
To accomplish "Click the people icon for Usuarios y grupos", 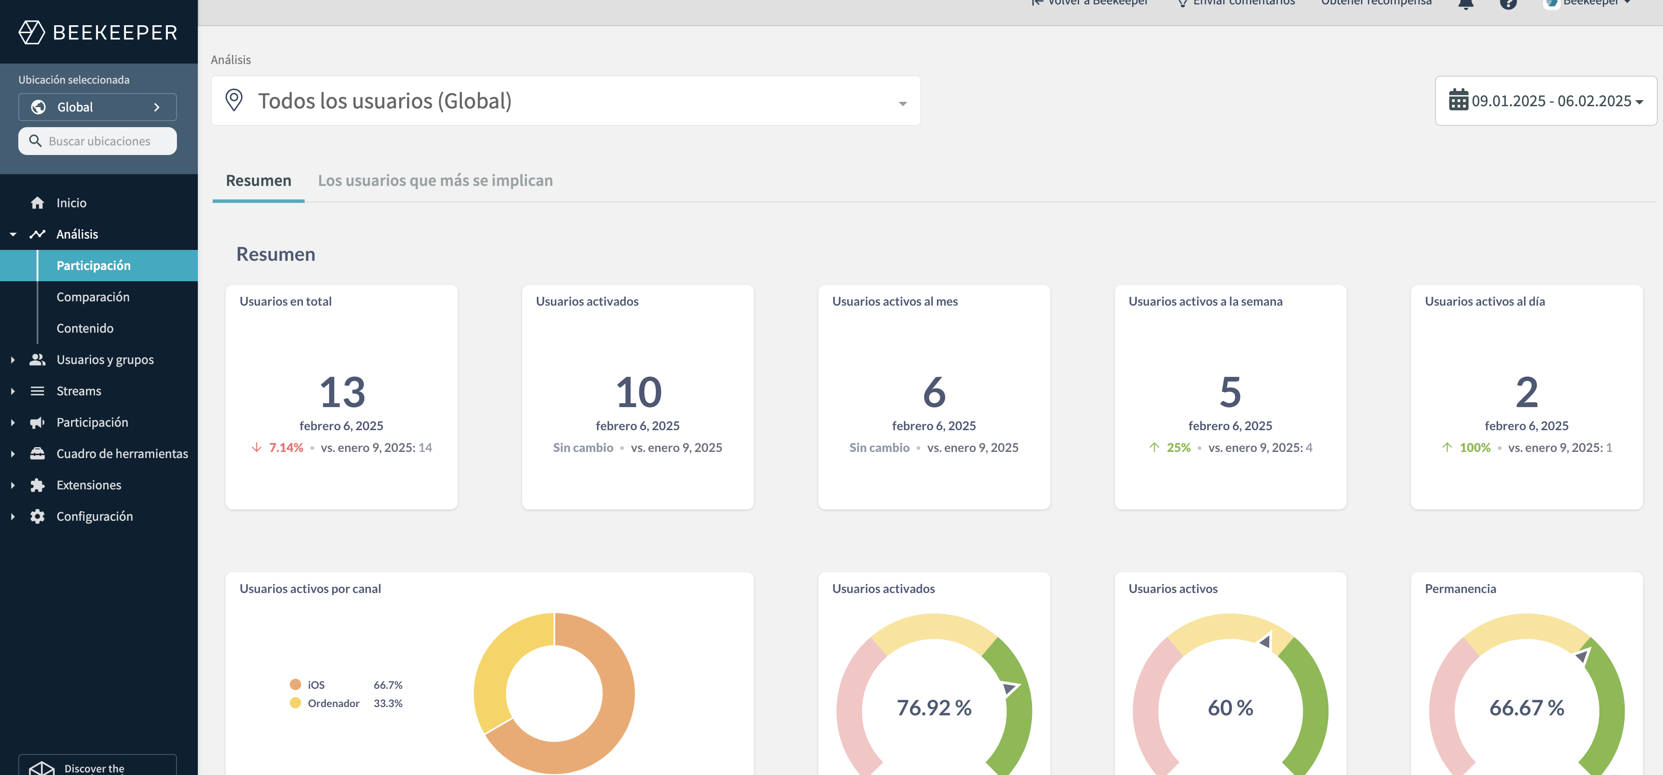I will (37, 360).
